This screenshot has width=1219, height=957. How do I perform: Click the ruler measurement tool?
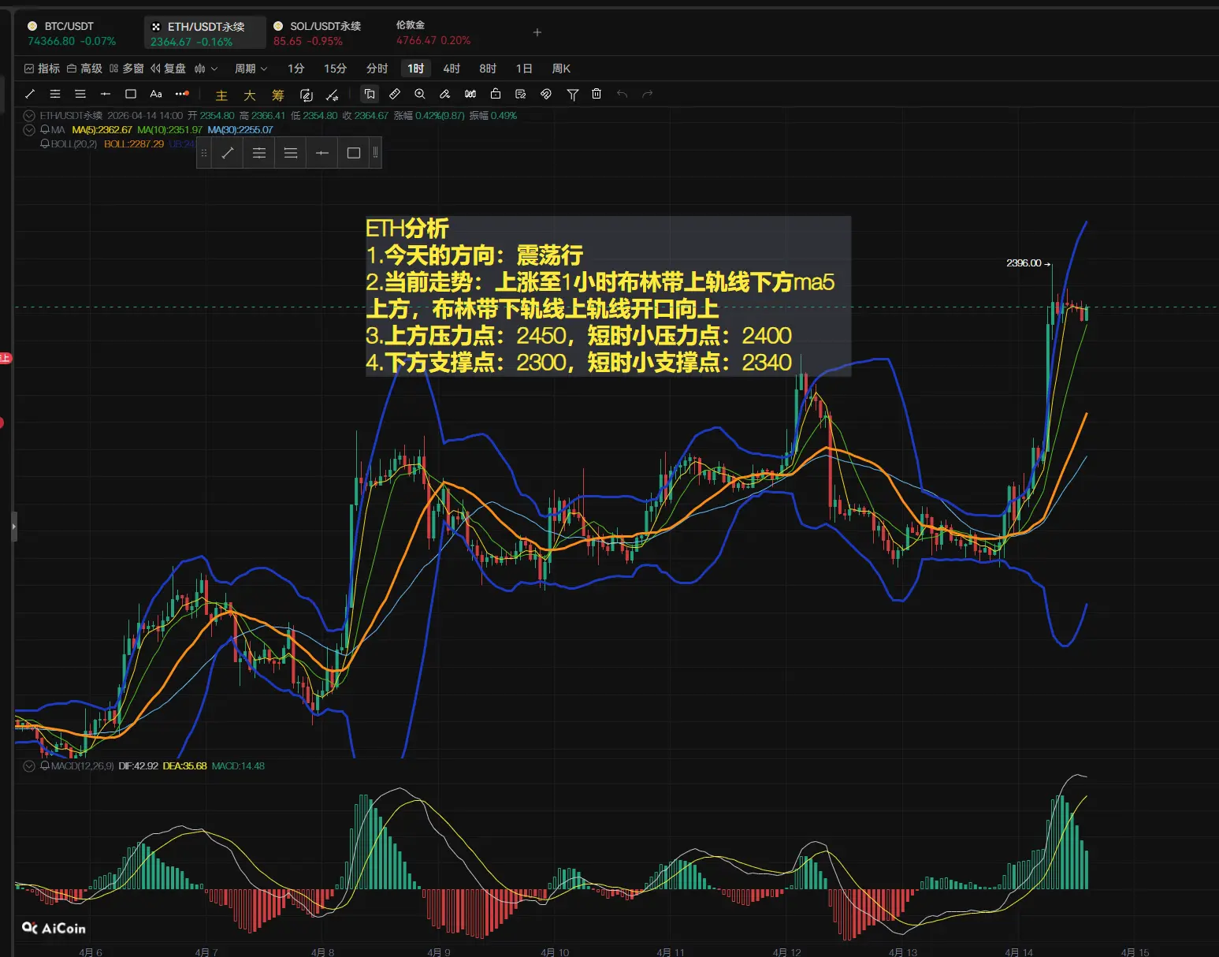coord(395,94)
